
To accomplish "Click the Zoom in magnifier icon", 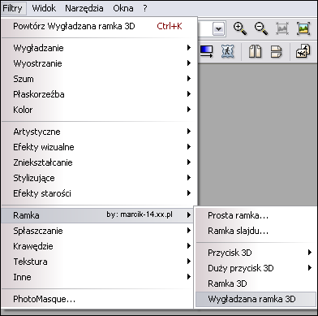I will (x=240, y=28).
